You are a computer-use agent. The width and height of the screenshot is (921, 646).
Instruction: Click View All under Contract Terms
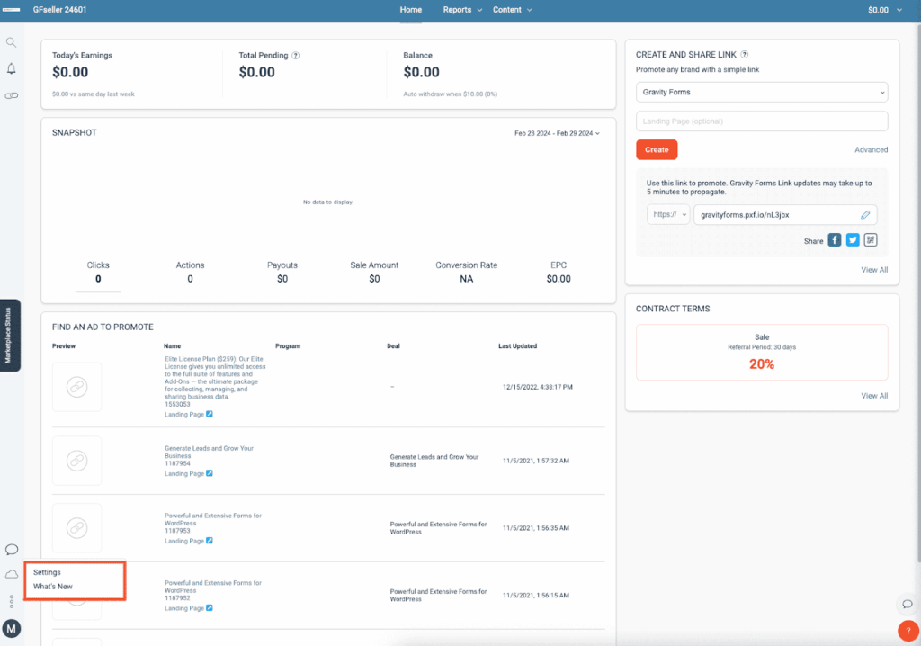pyautogui.click(x=874, y=396)
